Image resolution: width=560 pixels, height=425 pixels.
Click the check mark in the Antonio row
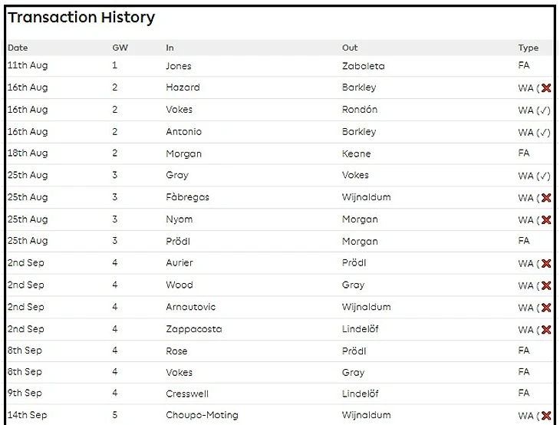pos(544,132)
